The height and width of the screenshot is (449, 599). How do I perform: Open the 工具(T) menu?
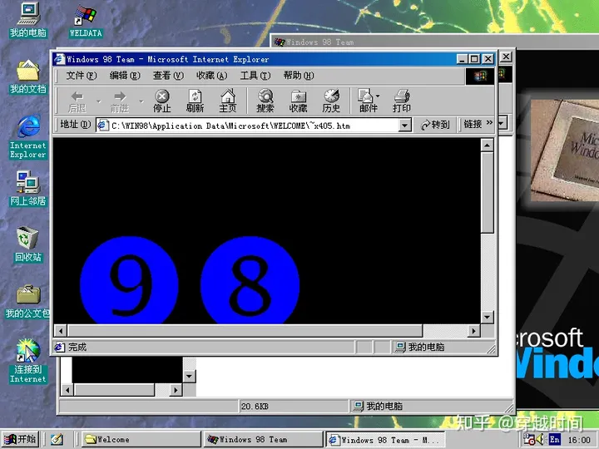[255, 76]
